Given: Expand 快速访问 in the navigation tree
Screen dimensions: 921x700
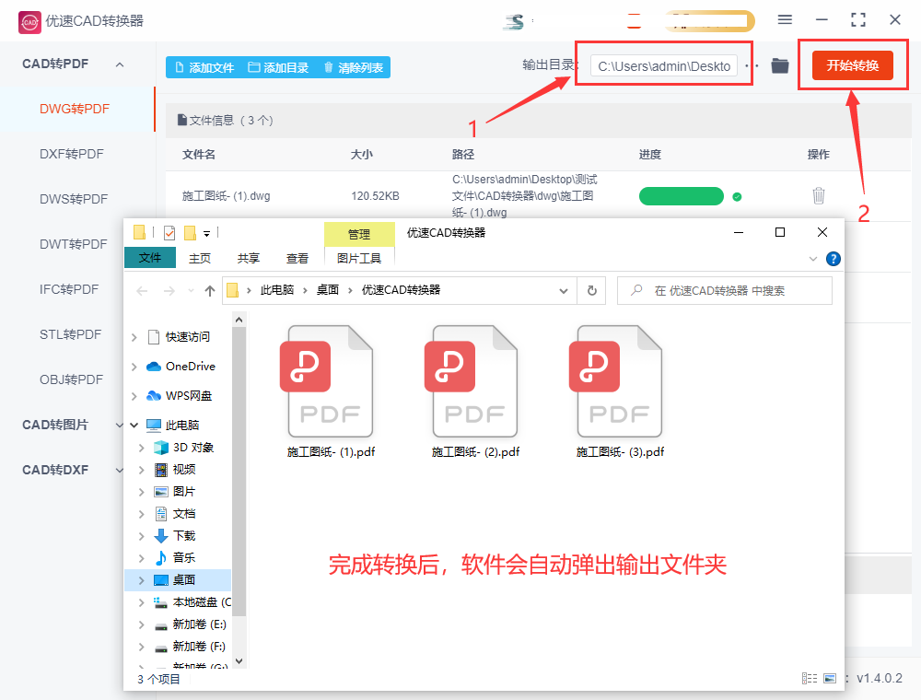Looking at the screenshot, I should tap(134, 337).
